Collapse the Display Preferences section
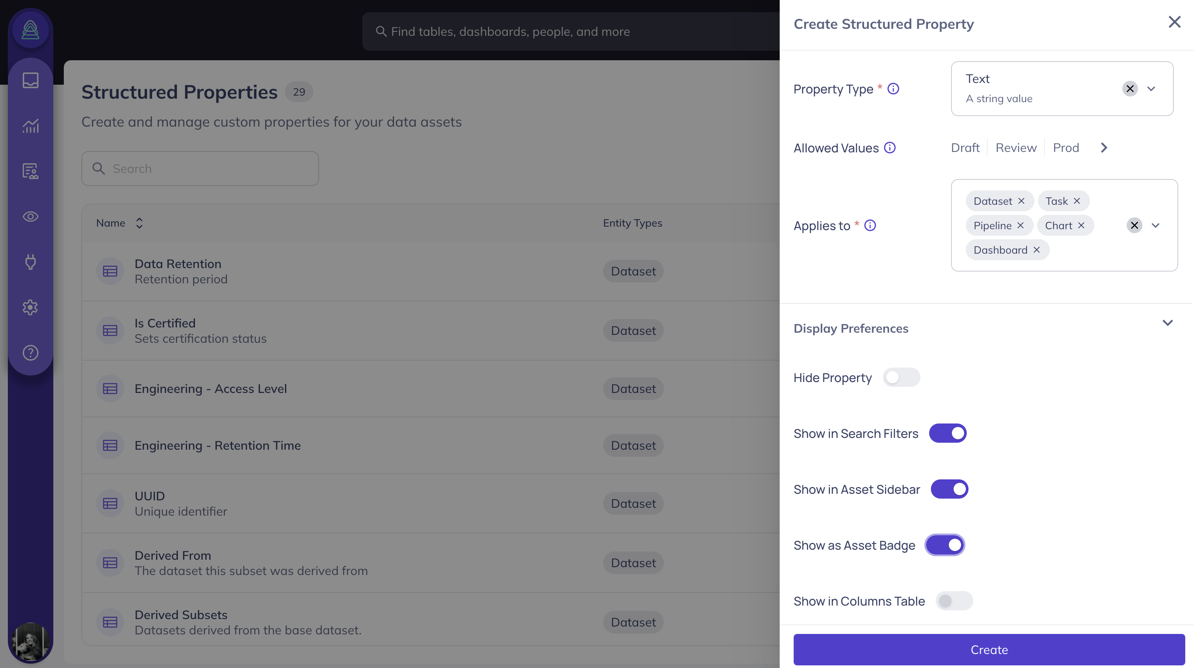 pos(1167,323)
